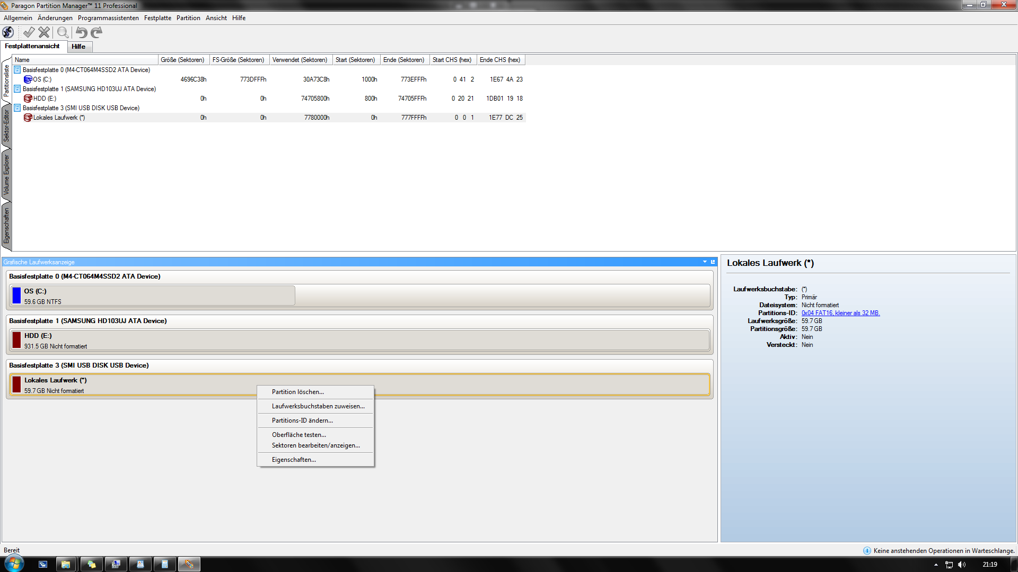1018x572 pixels.
Task: Redo operation via toolbar arrow
Action: 96,32
